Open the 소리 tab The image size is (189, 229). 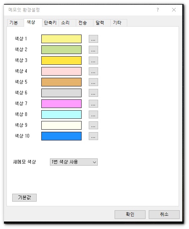coord(67,23)
